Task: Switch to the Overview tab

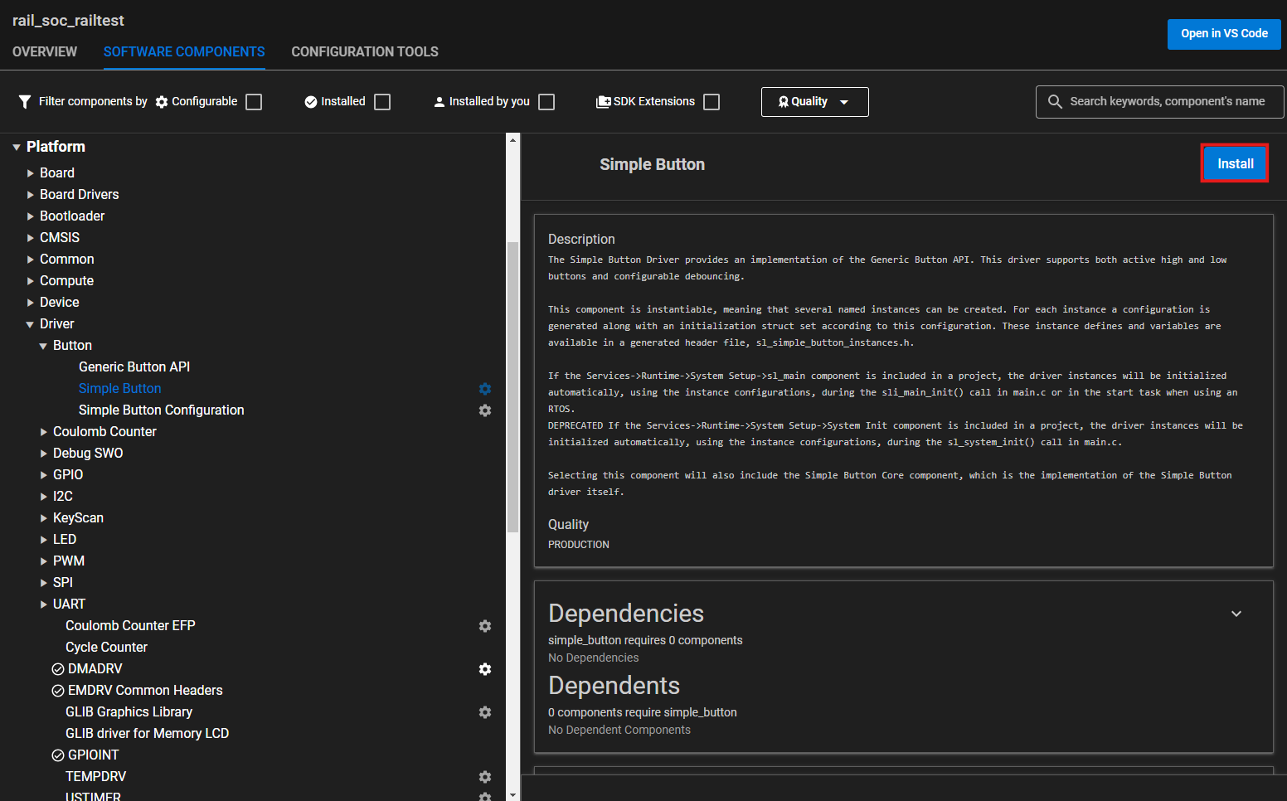Action: tap(45, 51)
